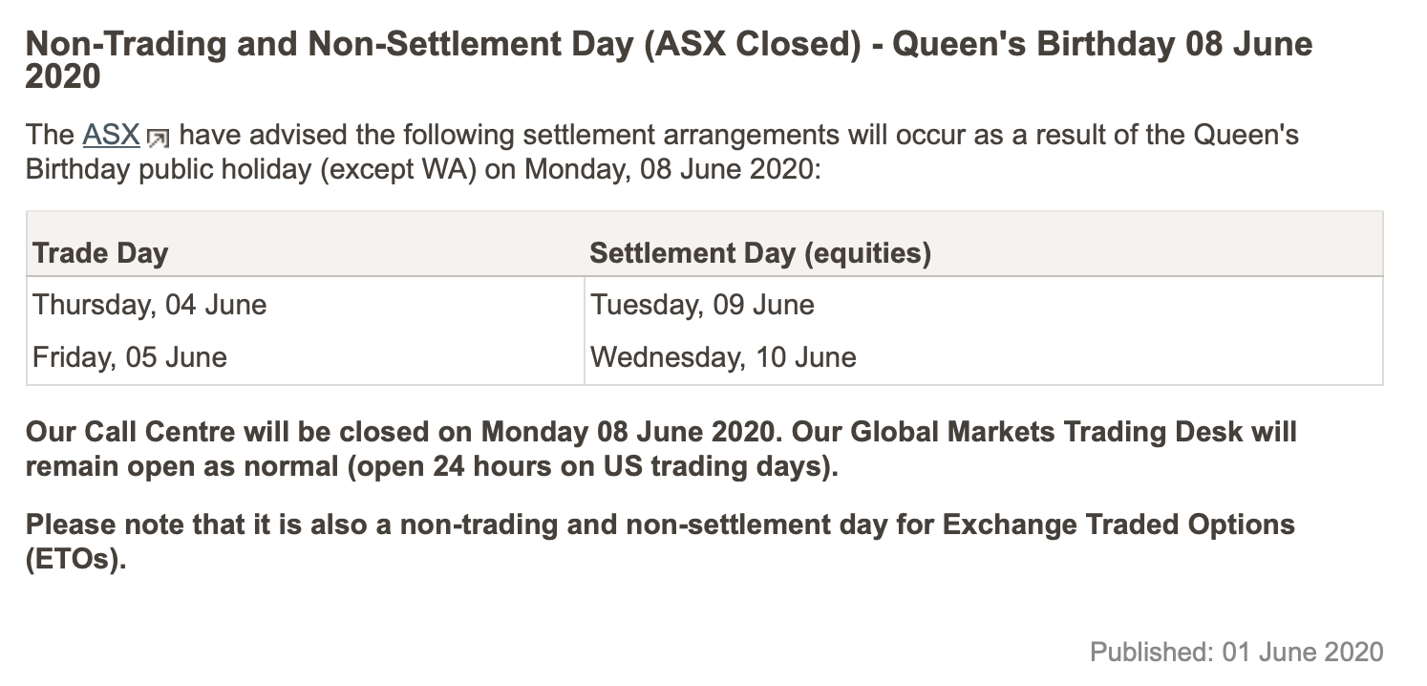Image resolution: width=1427 pixels, height=686 pixels.
Task: Select the Tuesday, 09 June cell
Action: 984,306
